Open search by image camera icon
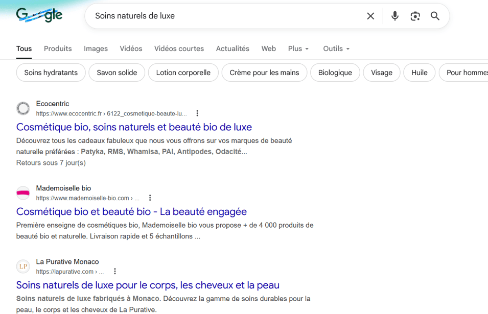This screenshot has width=488, height=314. click(415, 16)
